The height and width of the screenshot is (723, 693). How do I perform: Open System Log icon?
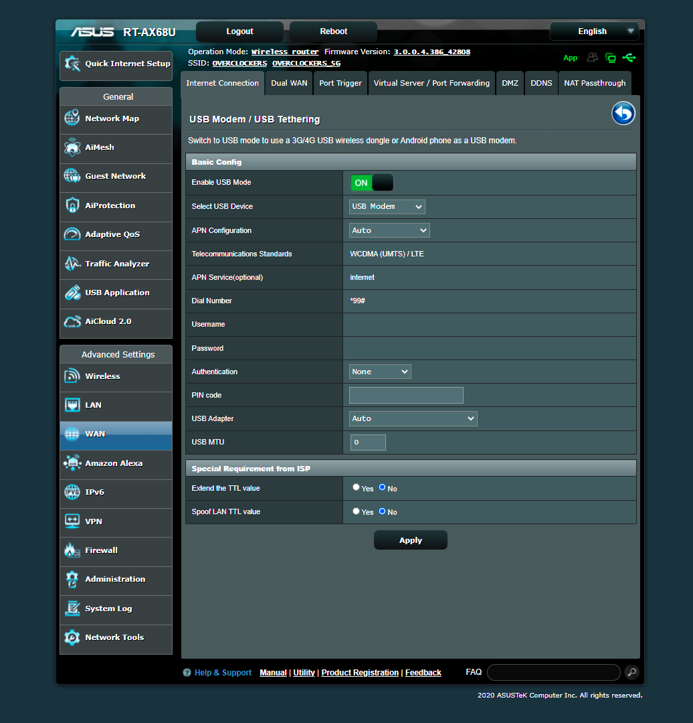(x=72, y=608)
